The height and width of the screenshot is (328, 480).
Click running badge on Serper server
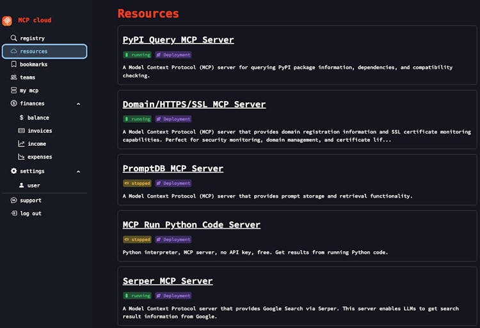(137, 295)
